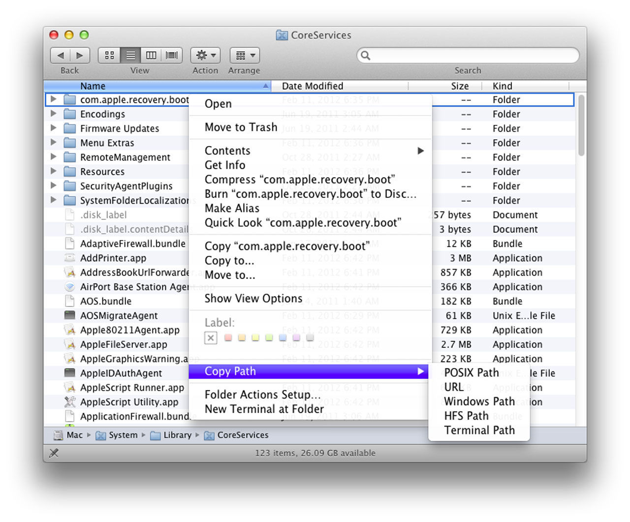Open the Action gear dropdown
The image size is (630, 522).
pyautogui.click(x=205, y=55)
